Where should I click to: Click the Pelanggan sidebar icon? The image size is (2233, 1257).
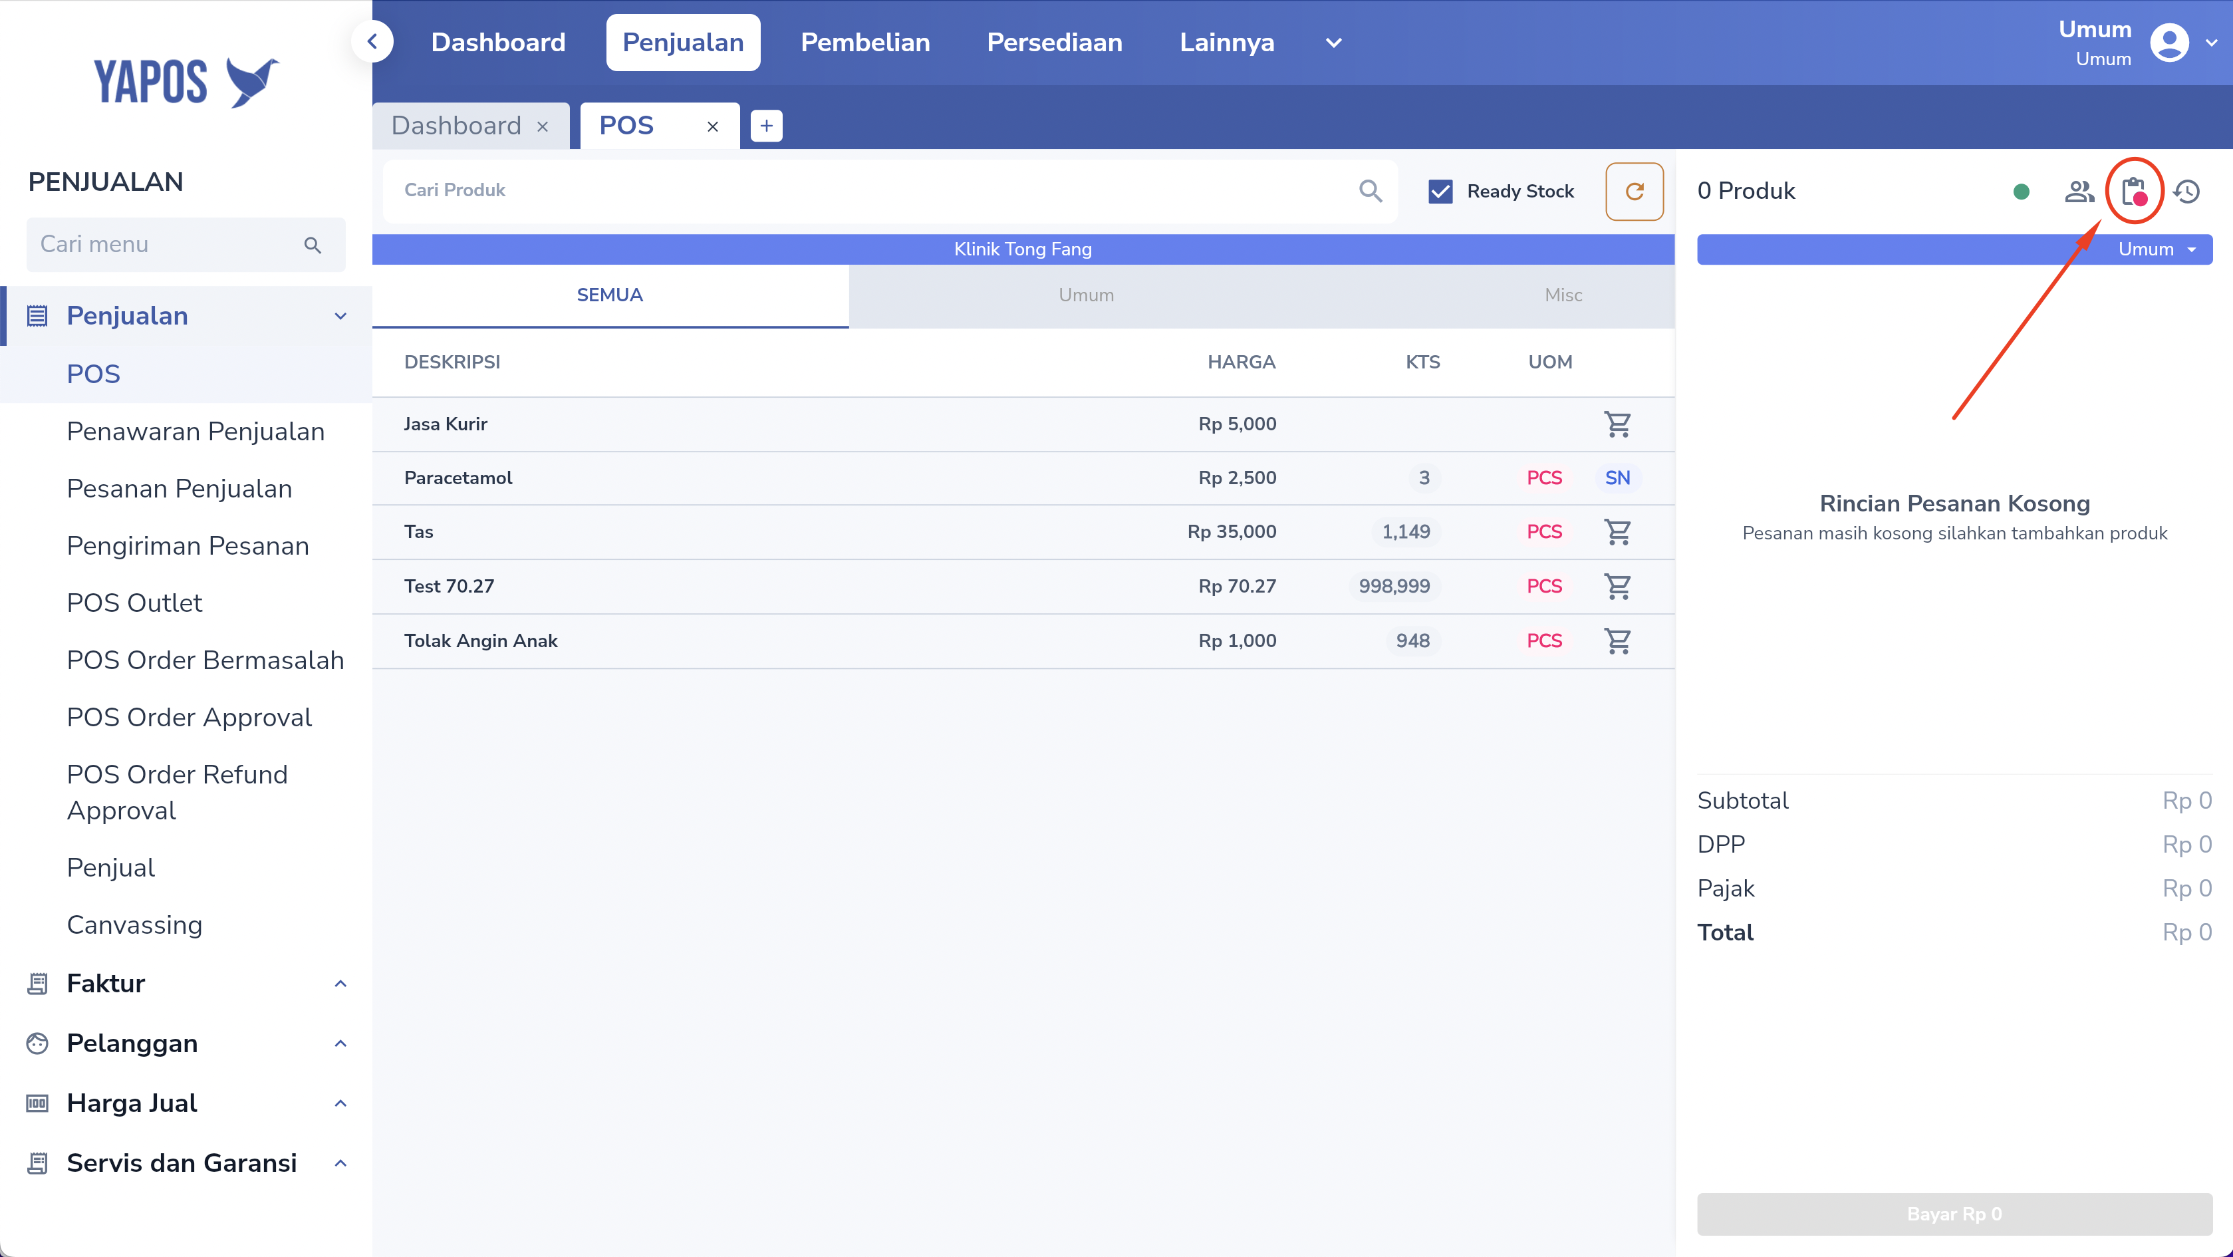point(37,1043)
